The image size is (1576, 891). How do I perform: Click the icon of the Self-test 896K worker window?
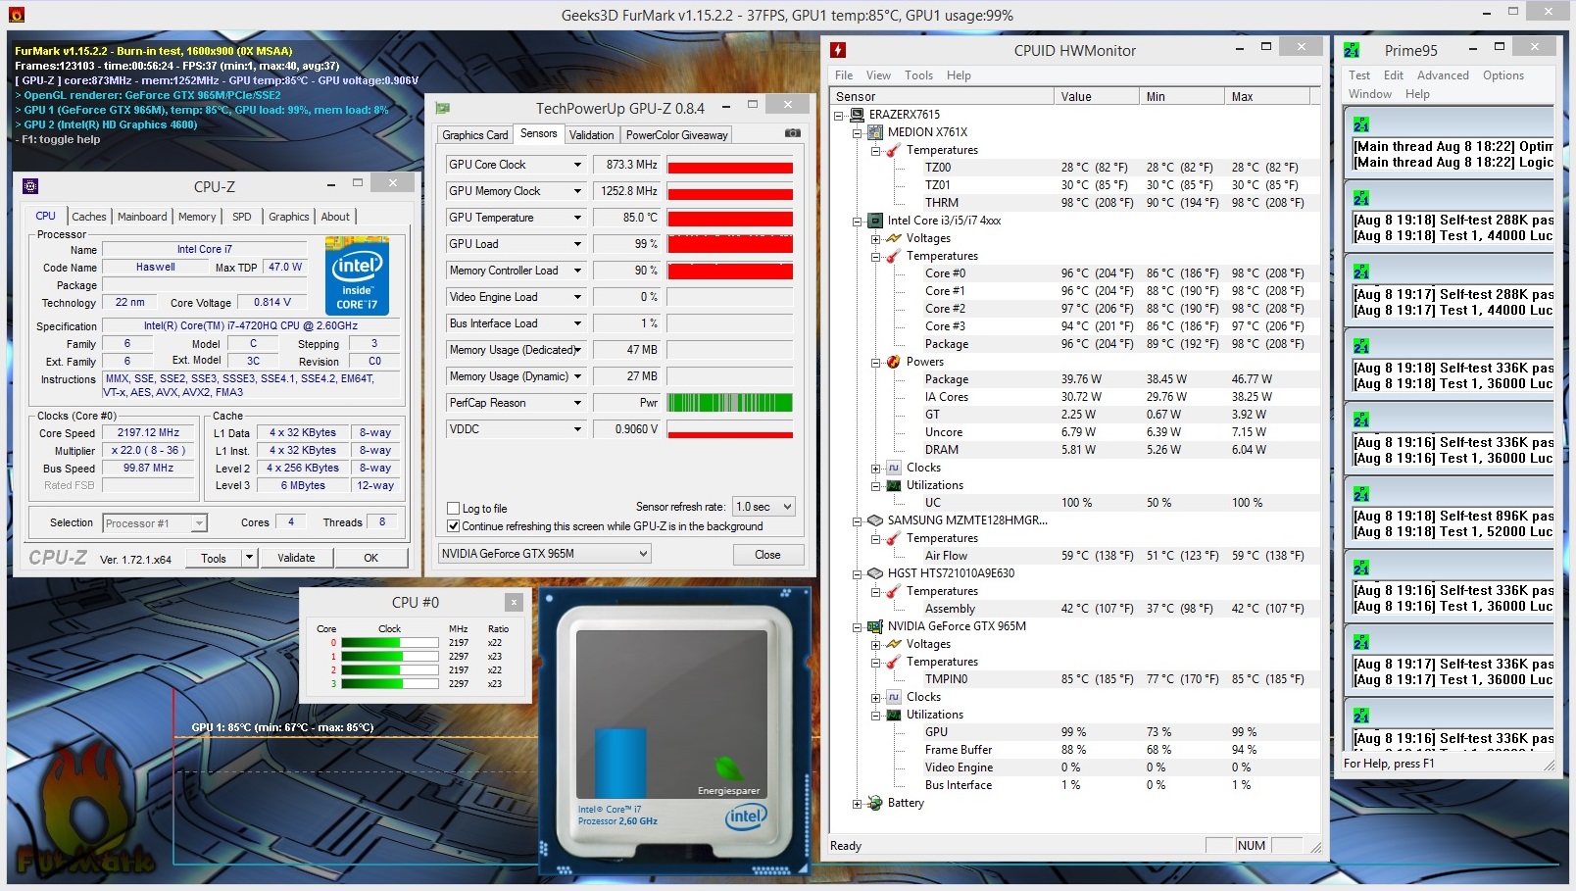click(1361, 494)
